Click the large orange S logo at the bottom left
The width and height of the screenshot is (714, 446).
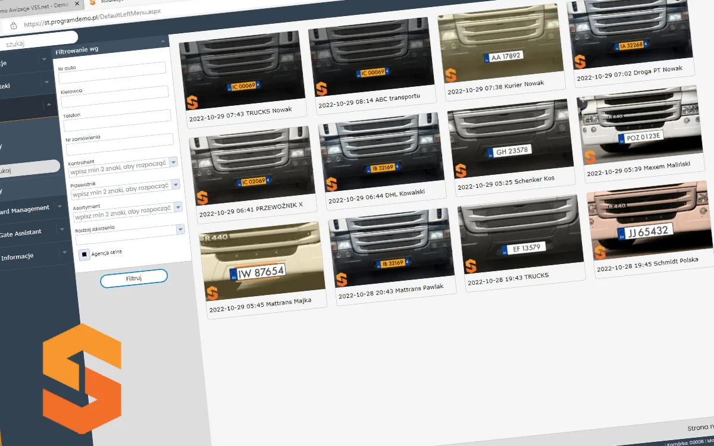(82, 380)
